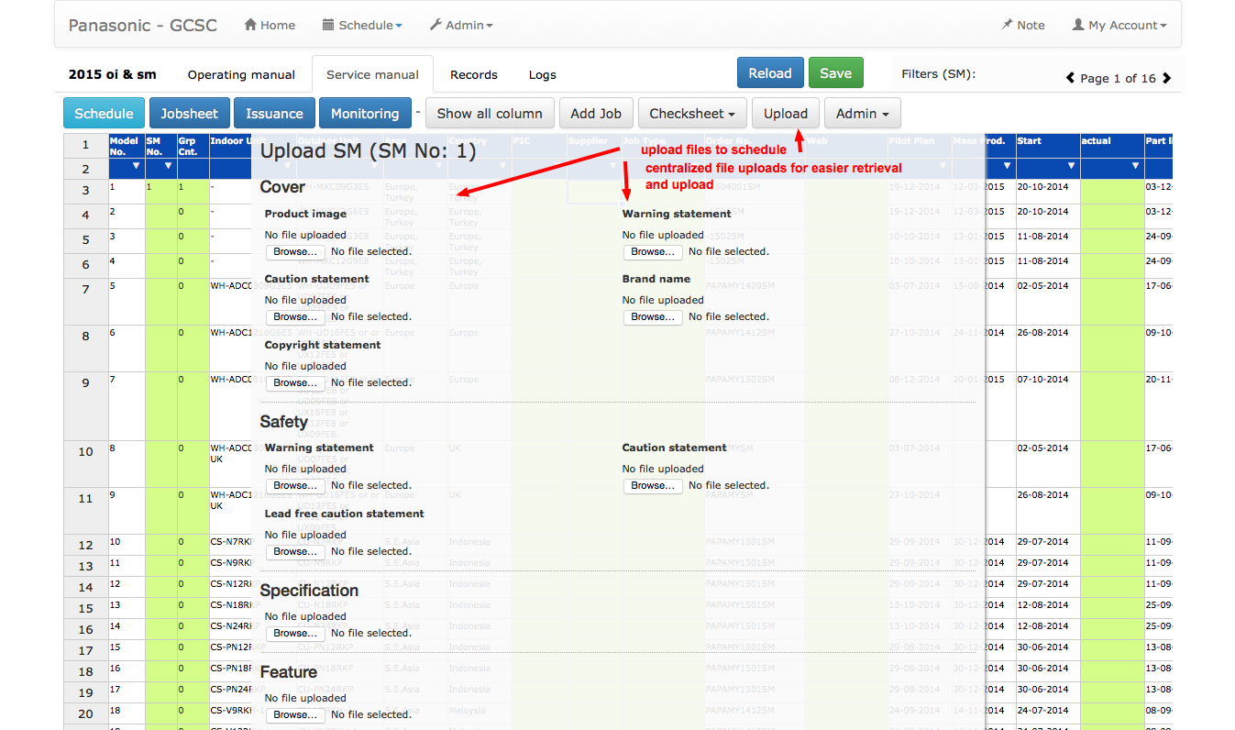
Task: Browse a file for Product image
Action: point(295,251)
